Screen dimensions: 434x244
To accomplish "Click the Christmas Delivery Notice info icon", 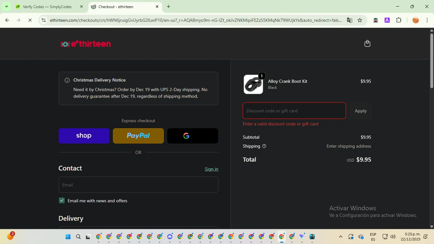I will (x=67, y=80).
